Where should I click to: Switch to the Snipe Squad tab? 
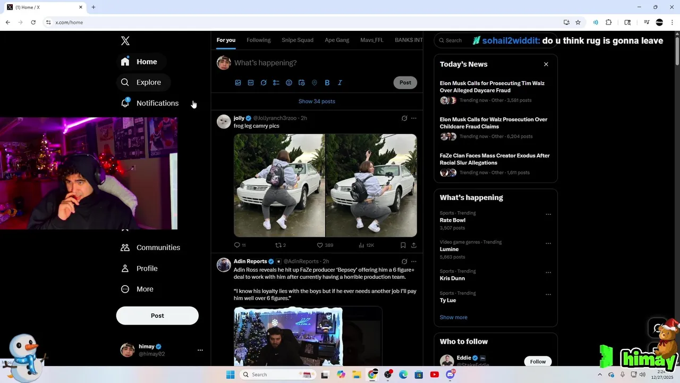tap(297, 40)
